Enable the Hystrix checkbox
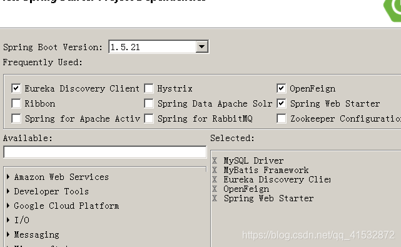 click(x=149, y=88)
